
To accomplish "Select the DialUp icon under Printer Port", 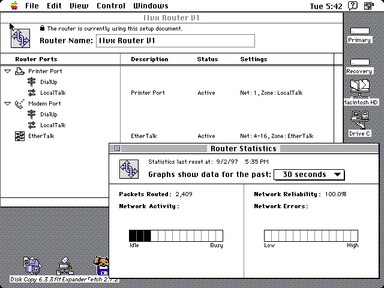I will pyautogui.click(x=32, y=82).
